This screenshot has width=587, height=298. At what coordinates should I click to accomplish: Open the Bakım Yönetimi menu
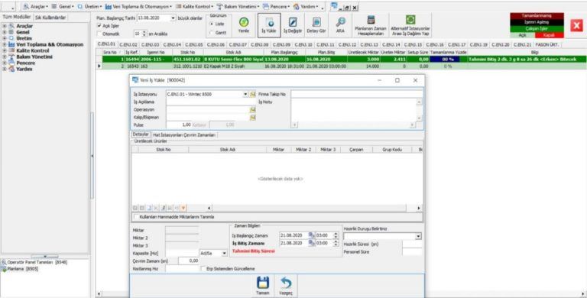[238, 7]
